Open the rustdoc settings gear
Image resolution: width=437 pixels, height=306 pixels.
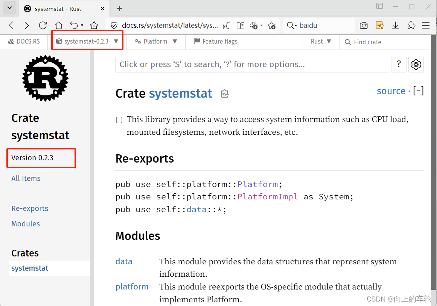pyautogui.click(x=416, y=65)
